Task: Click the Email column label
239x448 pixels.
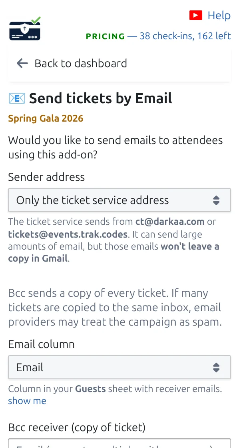Action: coord(42,344)
